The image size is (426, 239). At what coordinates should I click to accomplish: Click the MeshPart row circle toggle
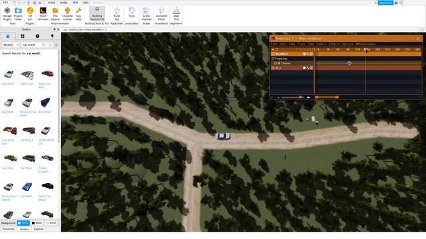click(x=304, y=54)
